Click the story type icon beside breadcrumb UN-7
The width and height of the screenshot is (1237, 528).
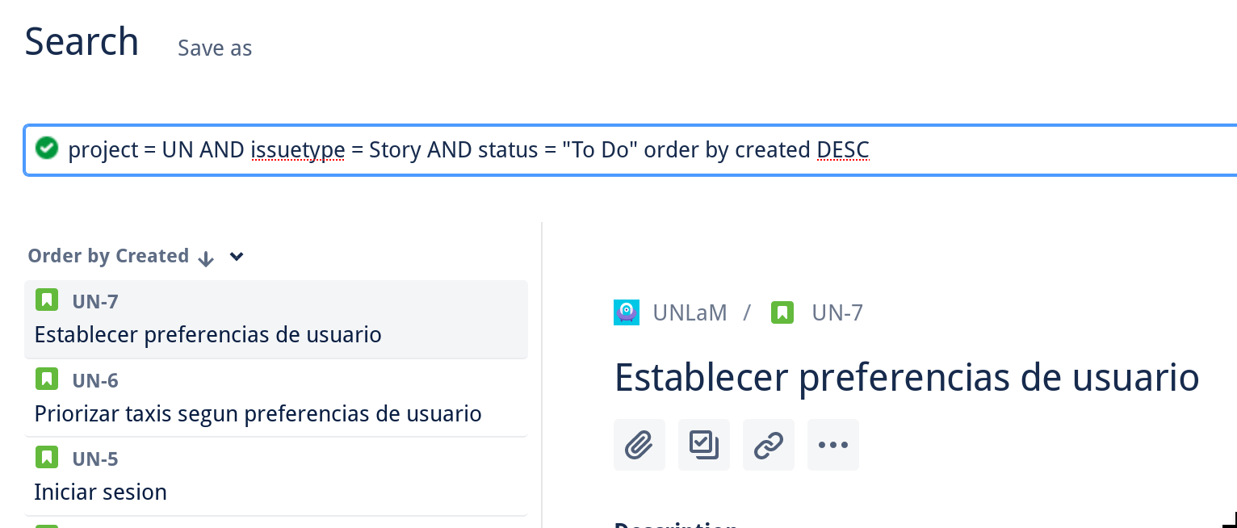(x=782, y=312)
